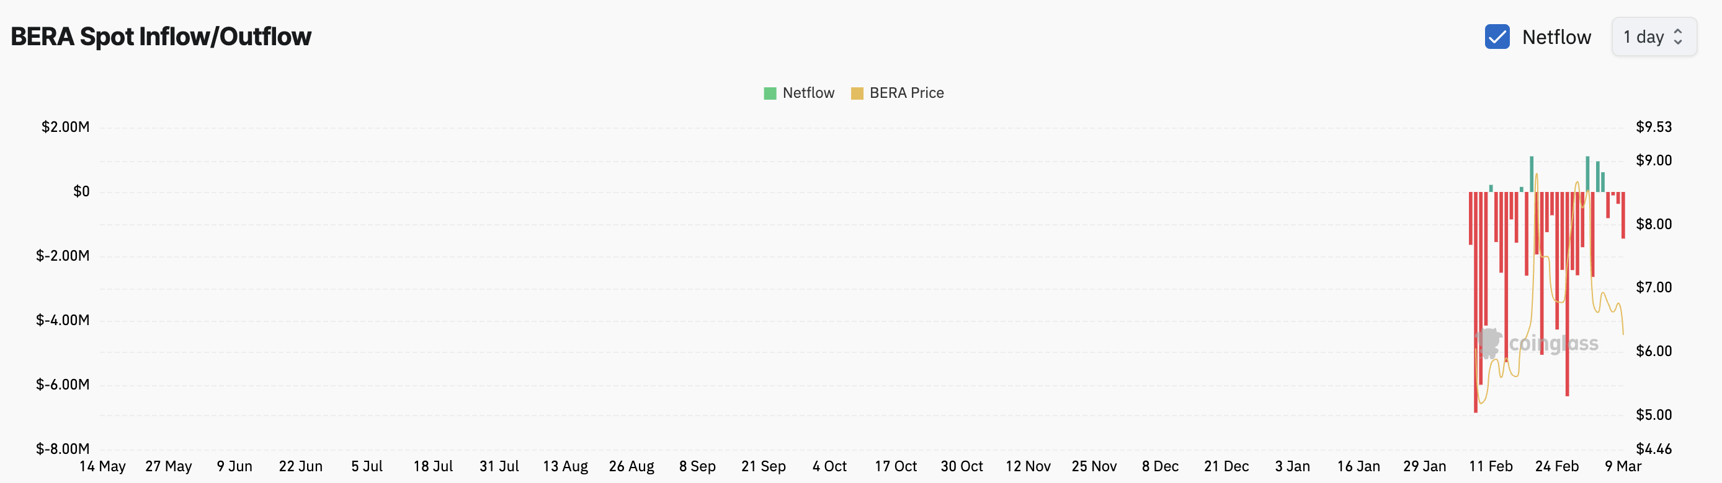1722x483 pixels.
Task: Click the $-8.00M left axis label
Action: pyautogui.click(x=62, y=448)
